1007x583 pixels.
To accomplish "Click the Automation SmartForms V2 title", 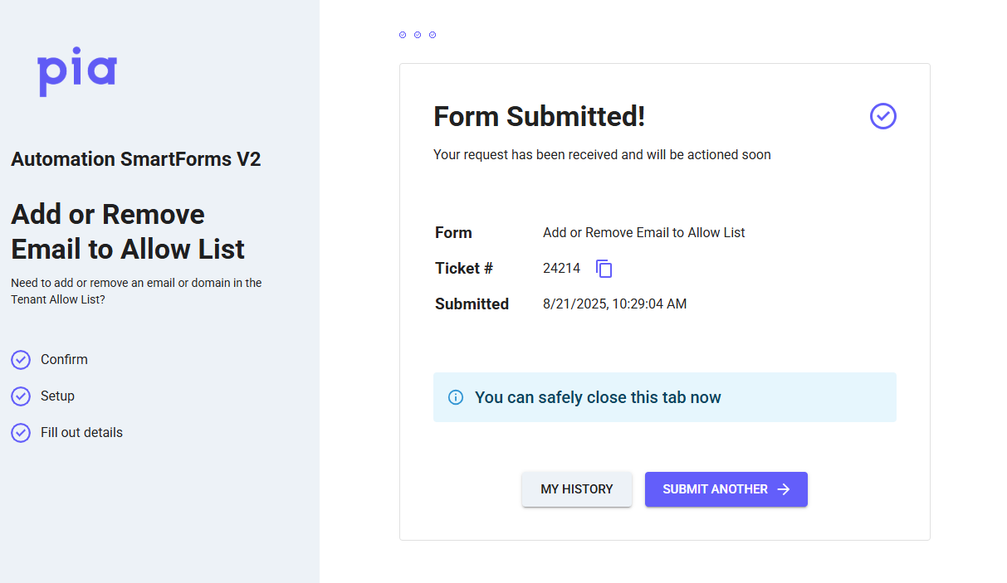I will [x=136, y=159].
